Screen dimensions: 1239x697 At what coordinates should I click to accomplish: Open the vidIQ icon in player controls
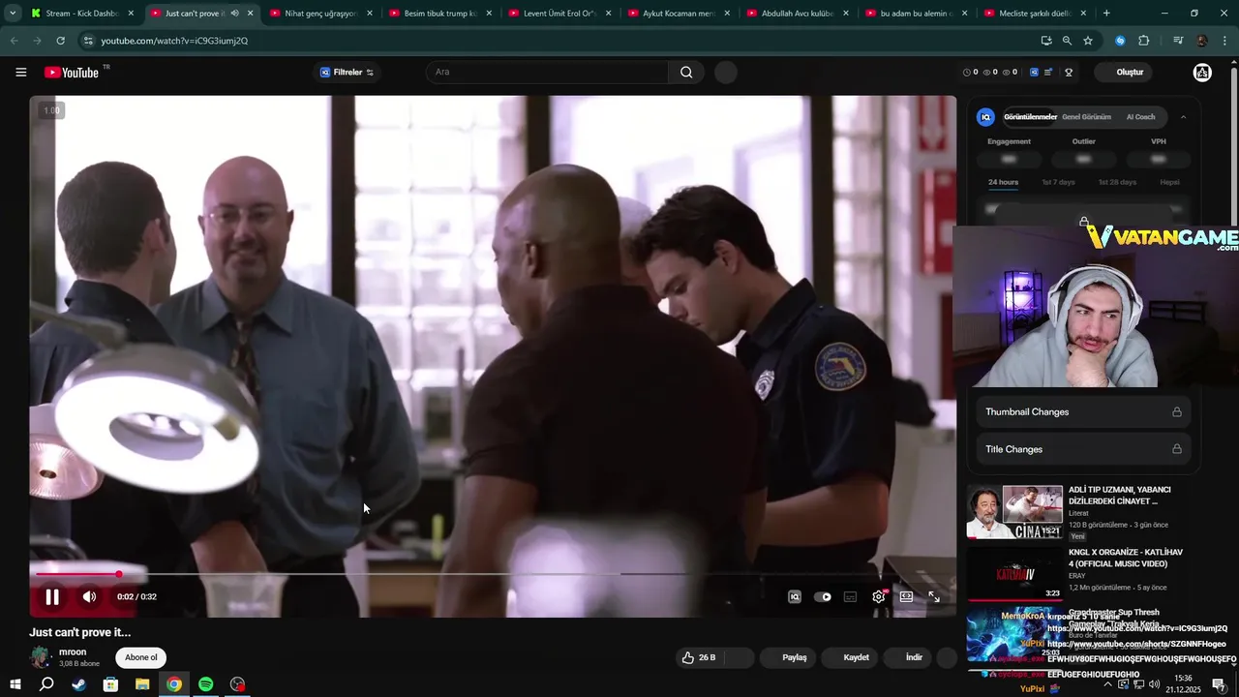coord(795,597)
